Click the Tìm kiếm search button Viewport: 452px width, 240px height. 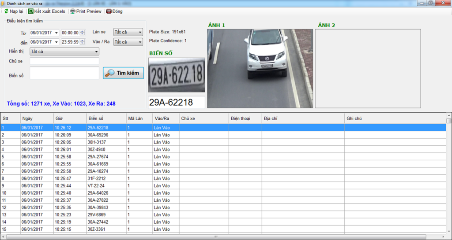(123, 73)
